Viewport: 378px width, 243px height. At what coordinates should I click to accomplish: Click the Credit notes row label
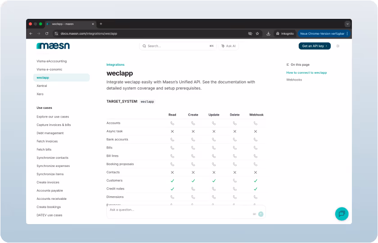tap(116, 189)
